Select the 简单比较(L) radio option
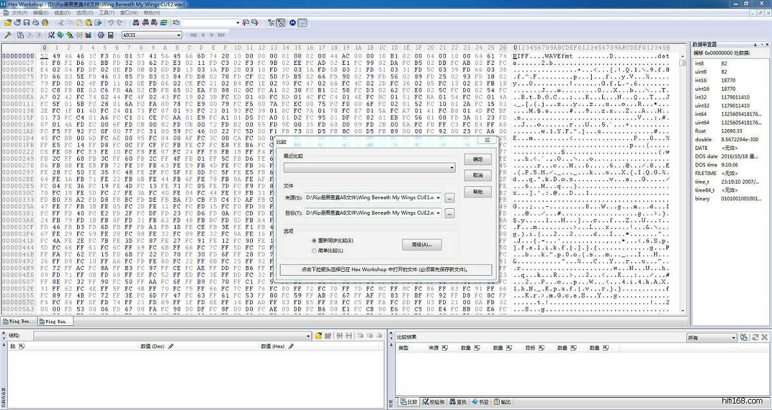 click(x=314, y=251)
